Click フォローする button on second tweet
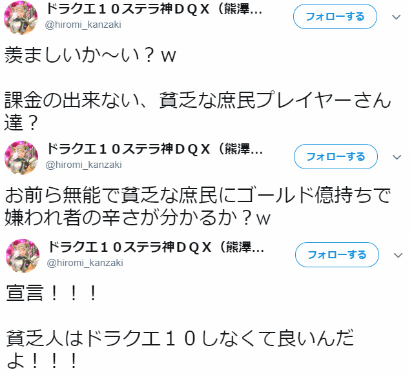Viewport: 414px width, 379px height. [336, 157]
